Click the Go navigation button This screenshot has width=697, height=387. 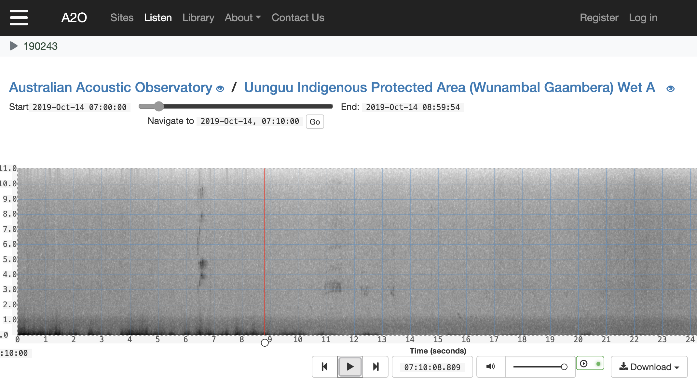[x=315, y=122]
